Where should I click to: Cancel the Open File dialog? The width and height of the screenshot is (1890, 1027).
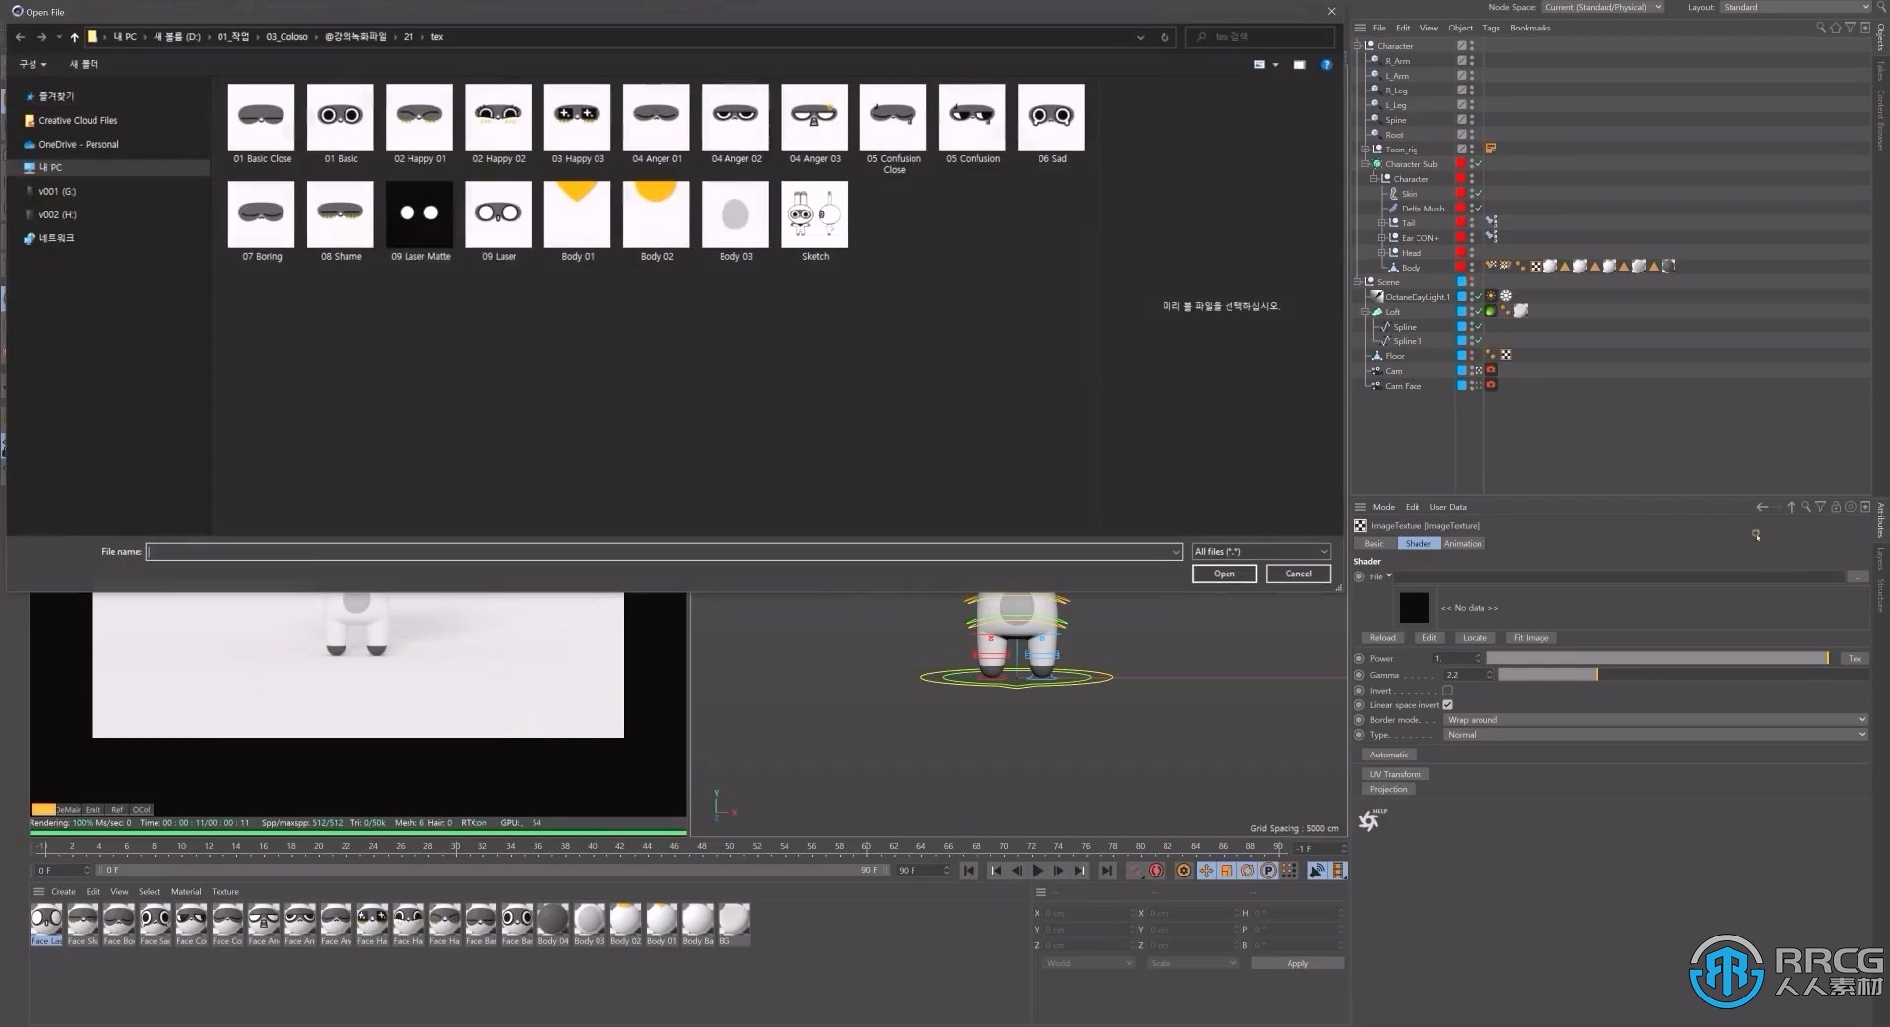[x=1298, y=574]
